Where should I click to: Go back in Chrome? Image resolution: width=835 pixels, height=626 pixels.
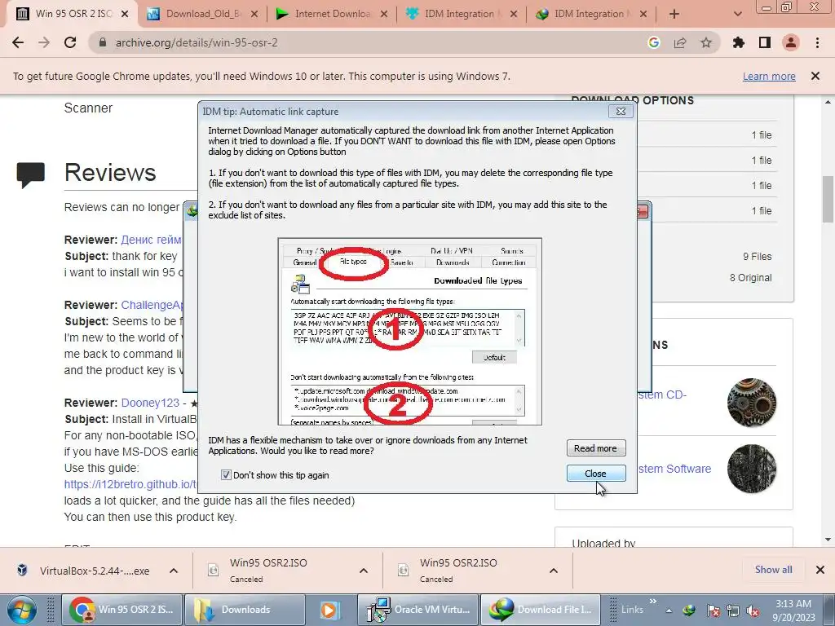coord(18,42)
